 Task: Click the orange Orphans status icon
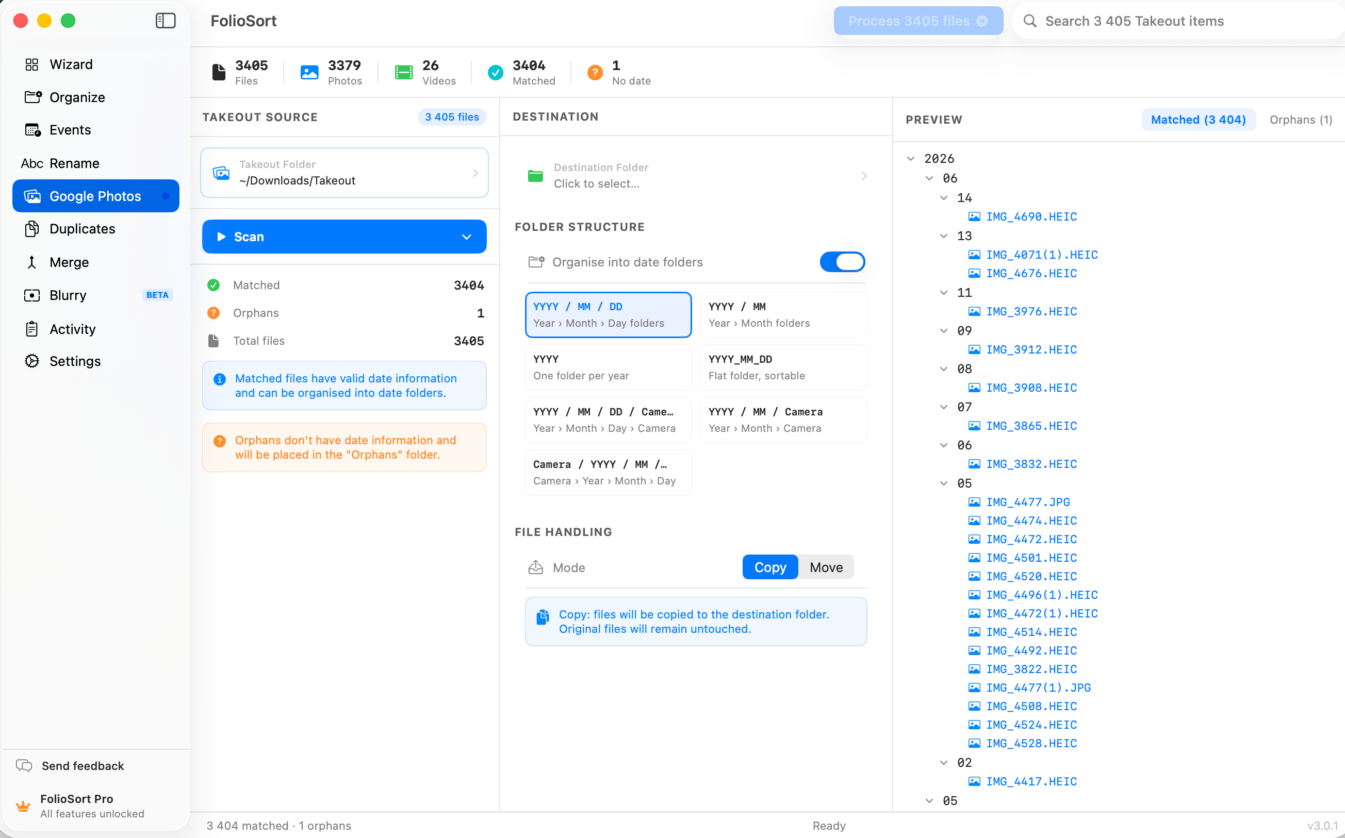[214, 313]
